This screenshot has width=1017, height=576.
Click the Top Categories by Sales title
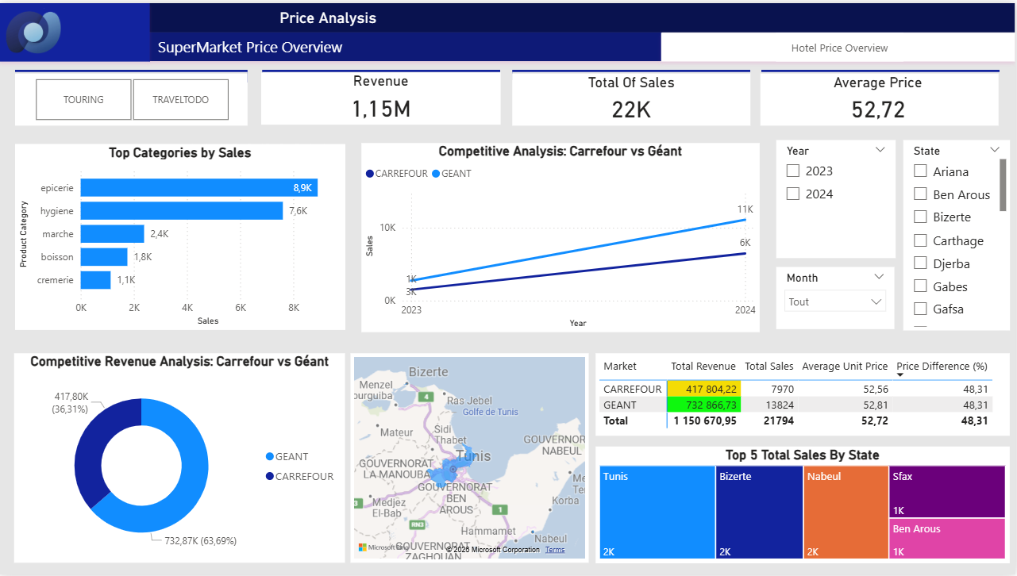[x=180, y=153]
